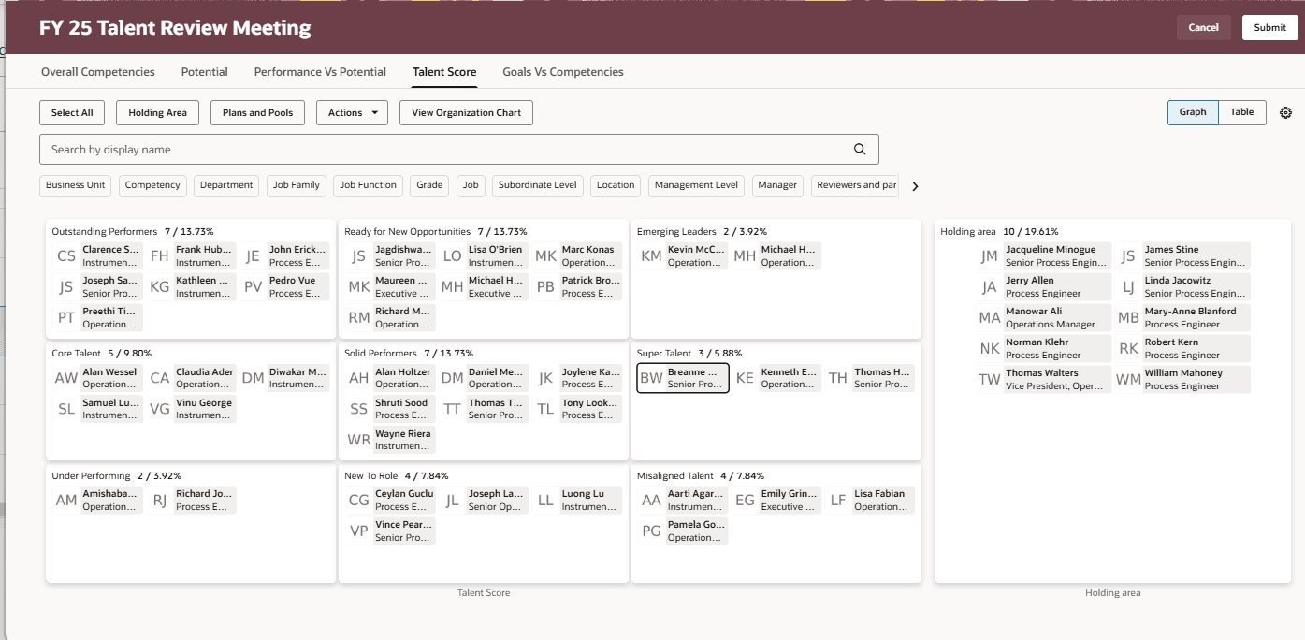Click Mary-Anne Blanford's name card

[x=1196, y=318]
